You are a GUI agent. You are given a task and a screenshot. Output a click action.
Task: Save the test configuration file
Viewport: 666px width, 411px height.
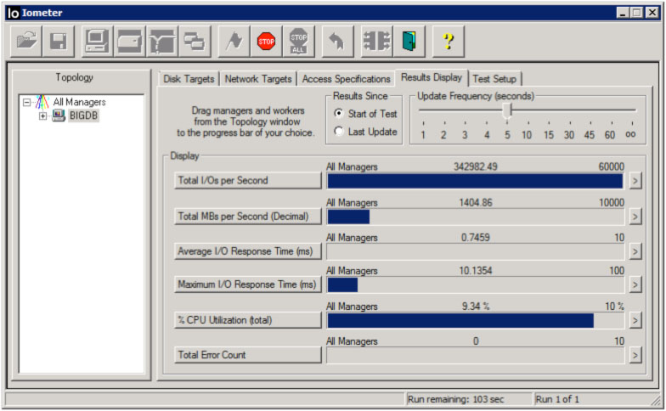[59, 41]
